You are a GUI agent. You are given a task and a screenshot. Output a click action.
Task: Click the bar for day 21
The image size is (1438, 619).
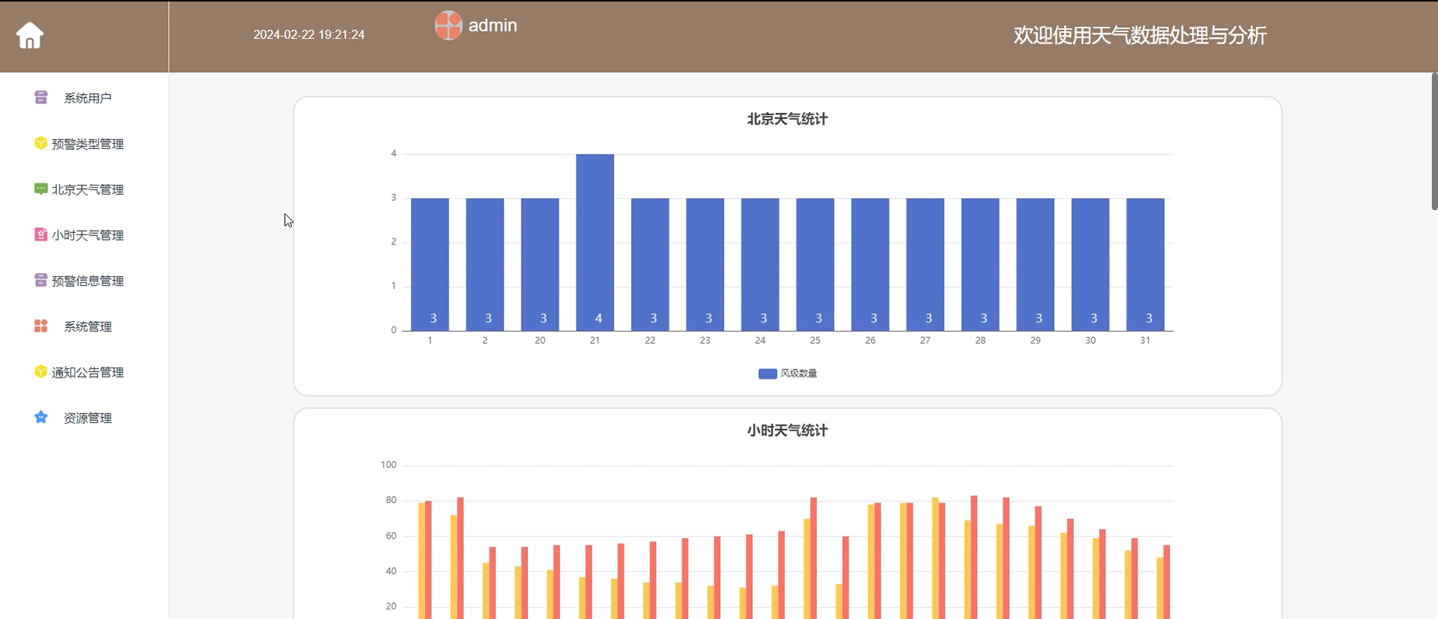(595, 242)
